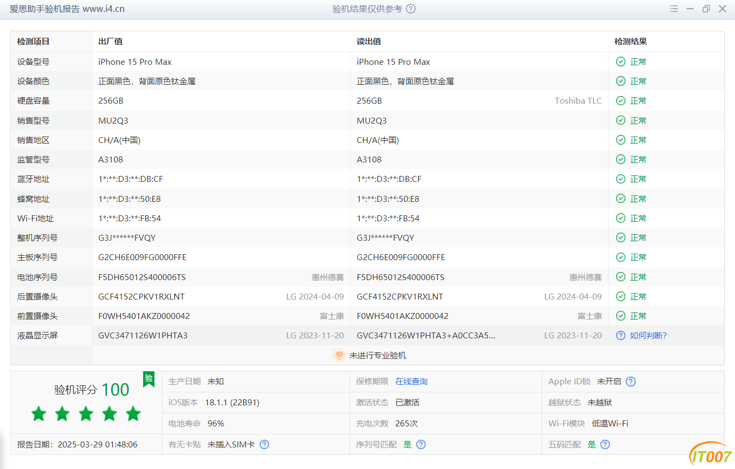Viewport: 735px width, 469px height.
Task: Click the 电池寿命 96% value
Action: click(216, 424)
